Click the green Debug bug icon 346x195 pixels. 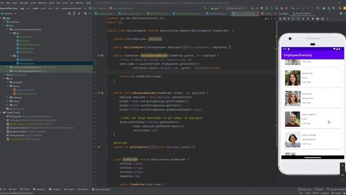[x=267, y=8]
